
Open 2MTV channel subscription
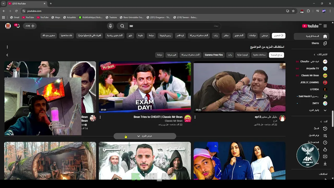tap(311, 103)
